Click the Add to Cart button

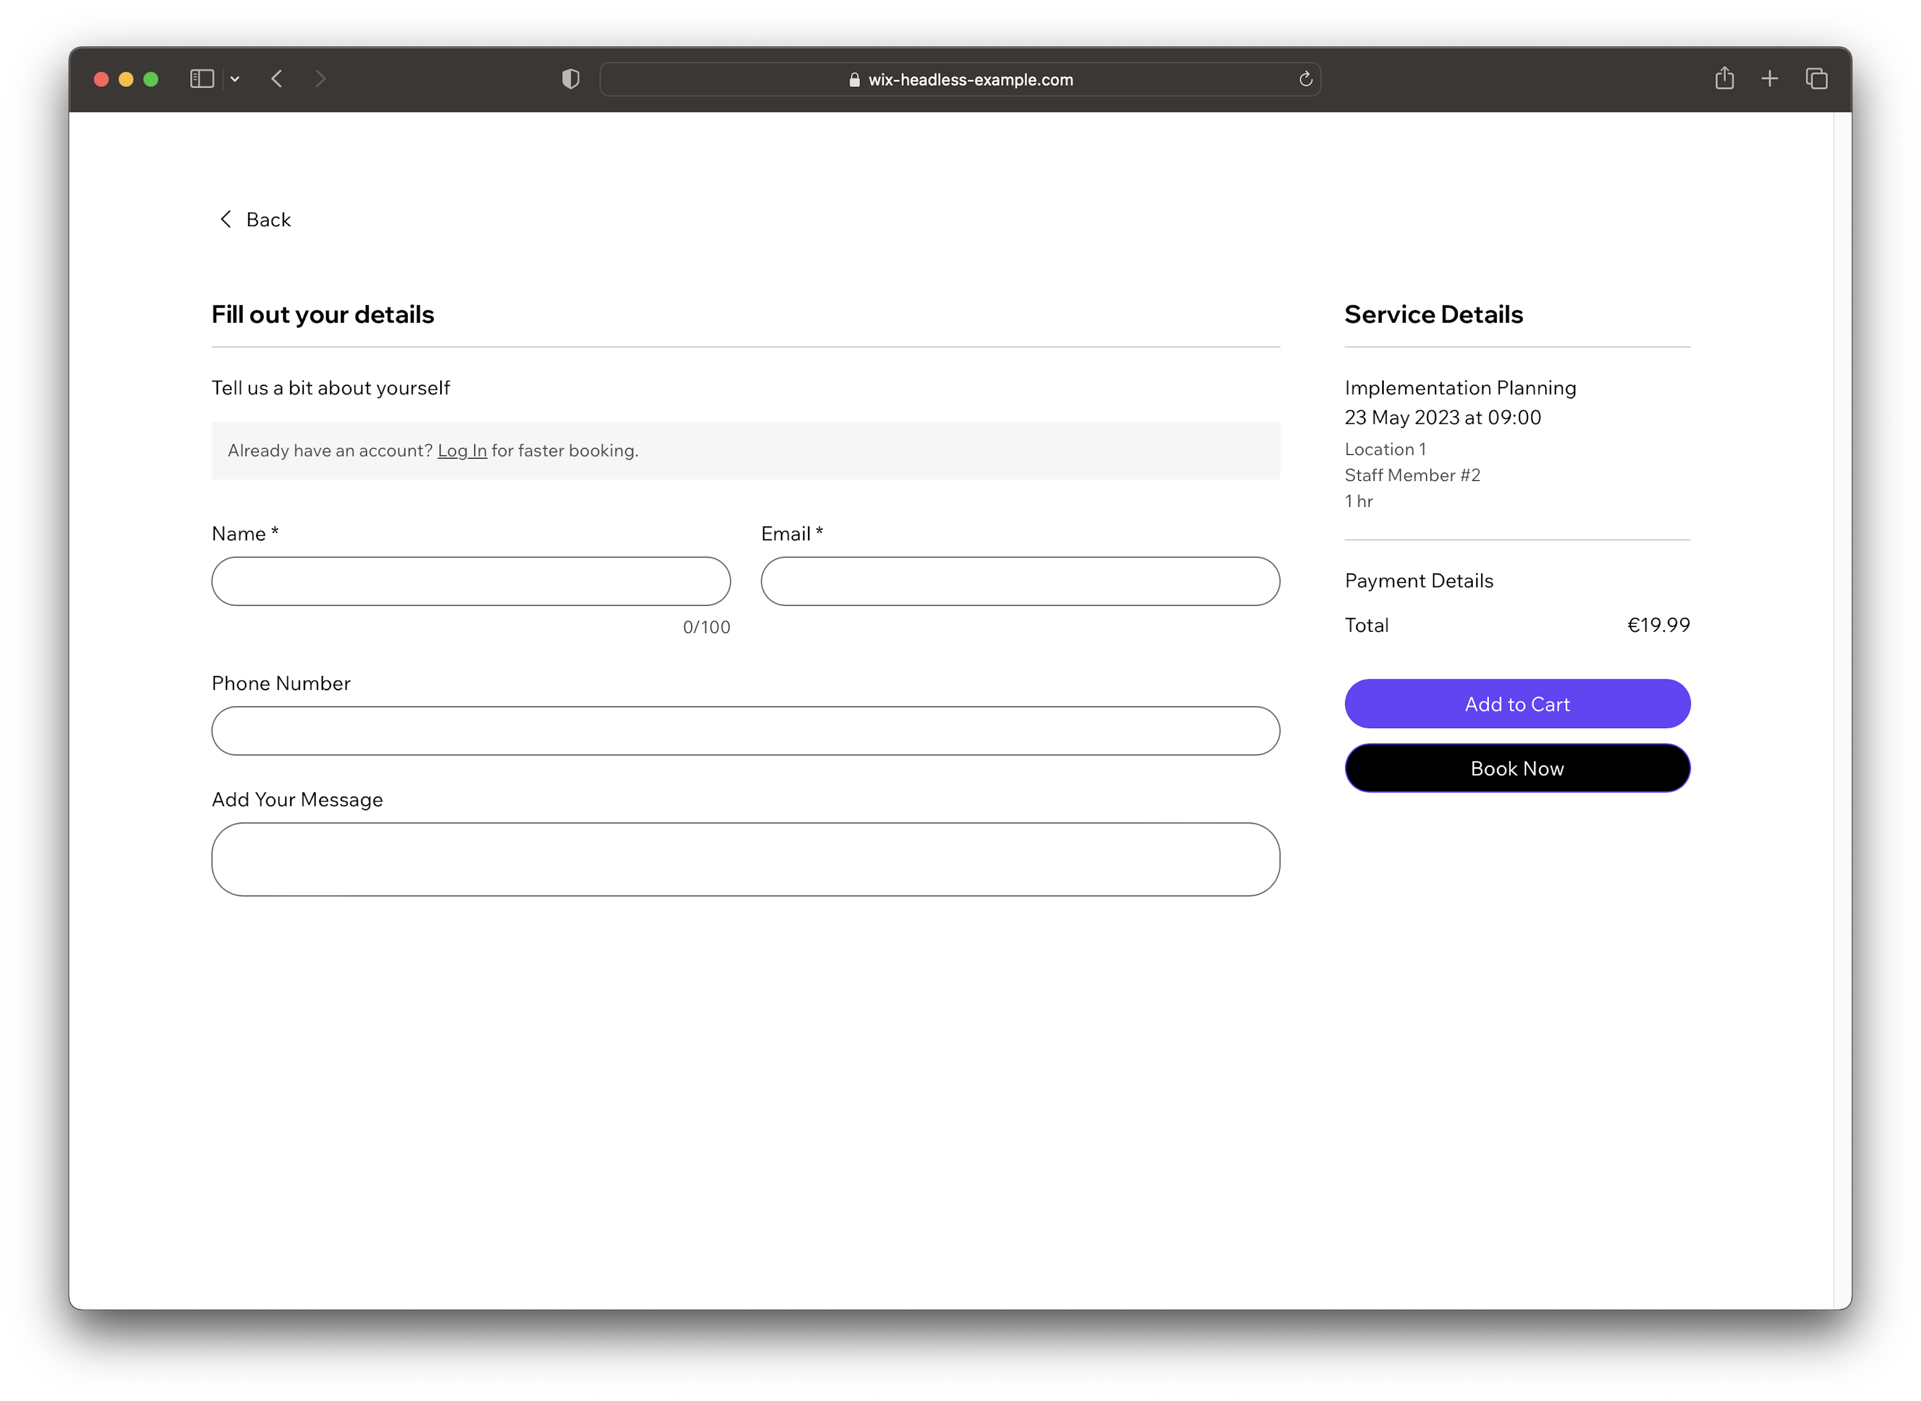click(1517, 703)
